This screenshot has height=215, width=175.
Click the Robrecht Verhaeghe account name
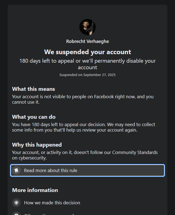(87, 41)
